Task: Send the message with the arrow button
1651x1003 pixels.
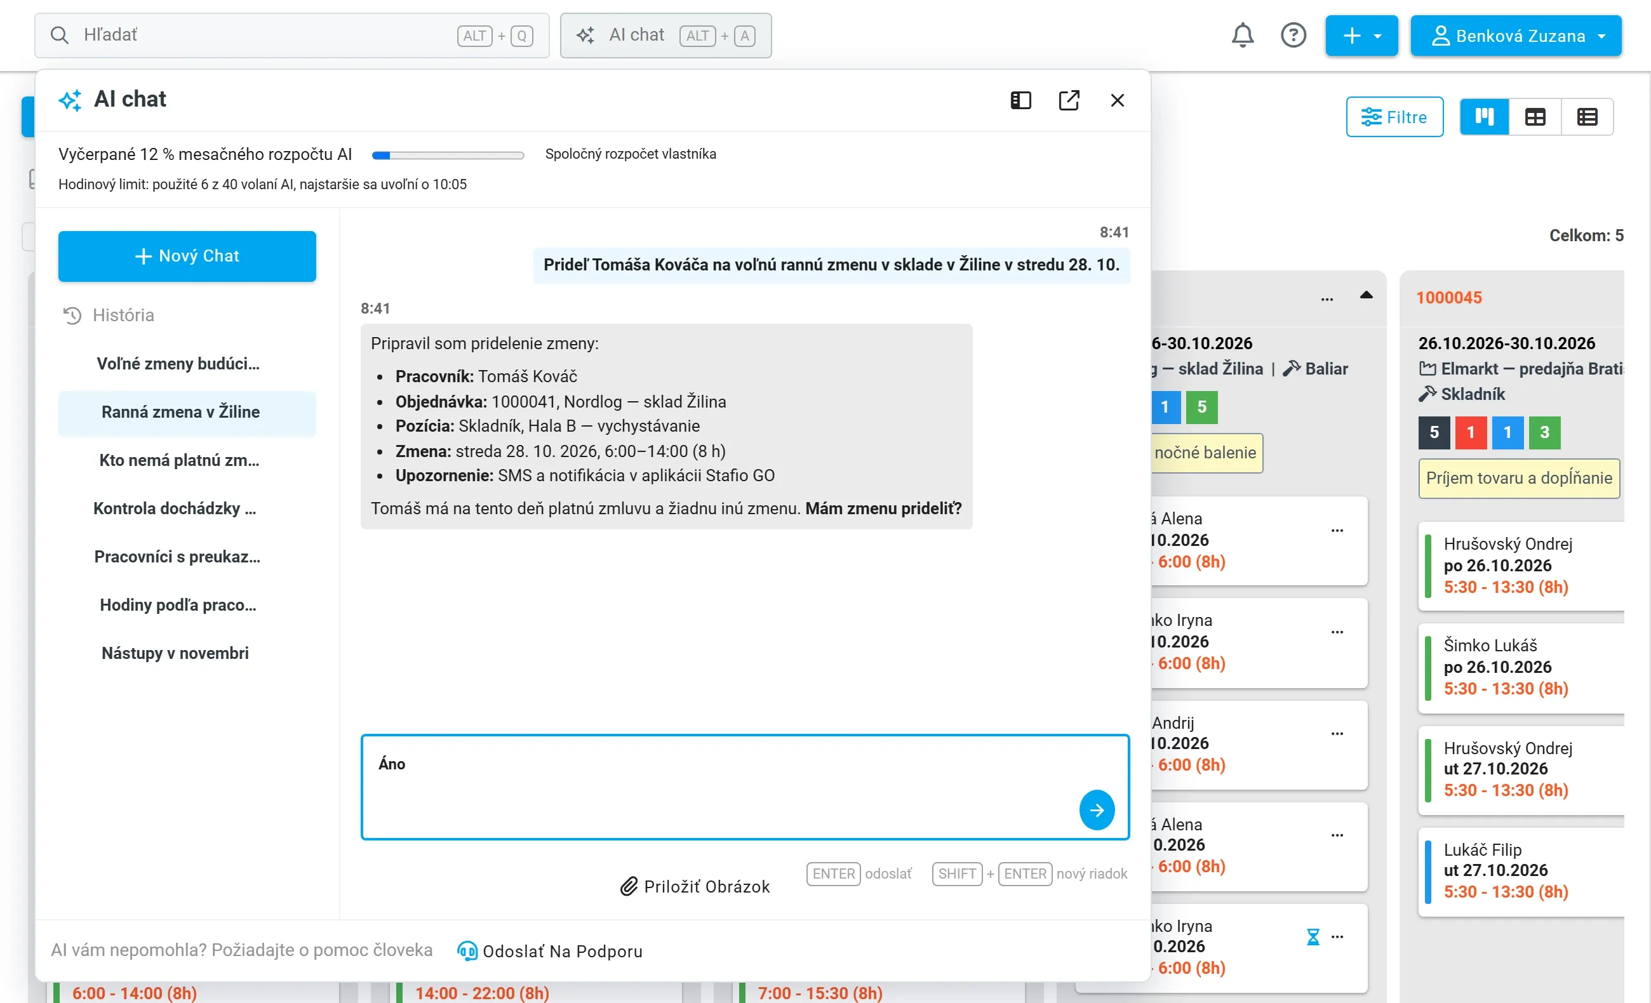Action: pos(1096,810)
